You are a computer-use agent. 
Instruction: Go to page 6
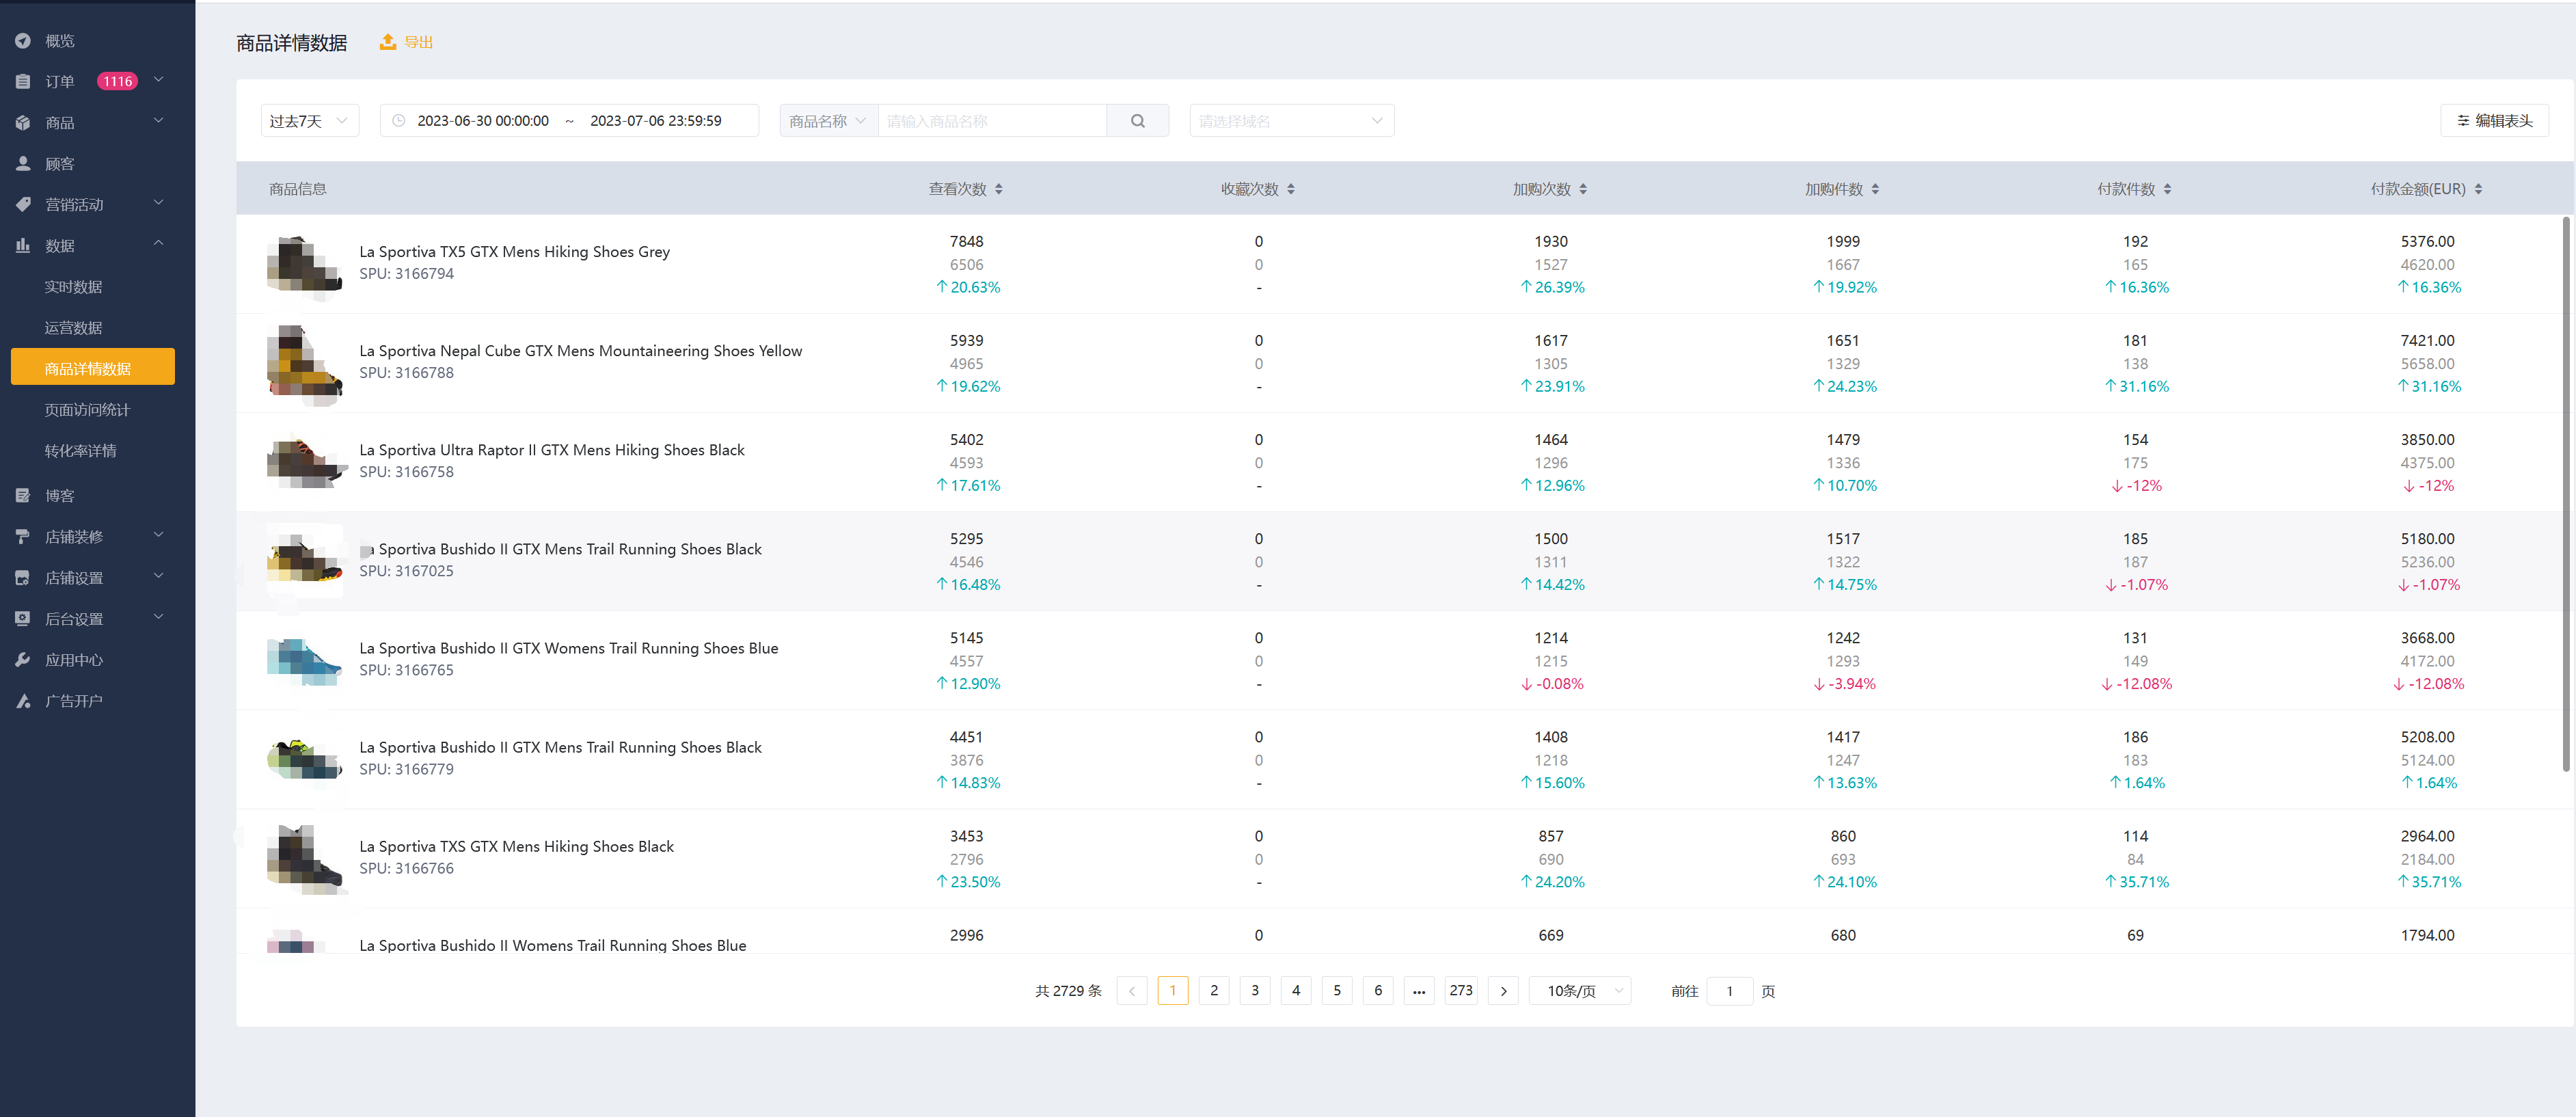point(1378,991)
